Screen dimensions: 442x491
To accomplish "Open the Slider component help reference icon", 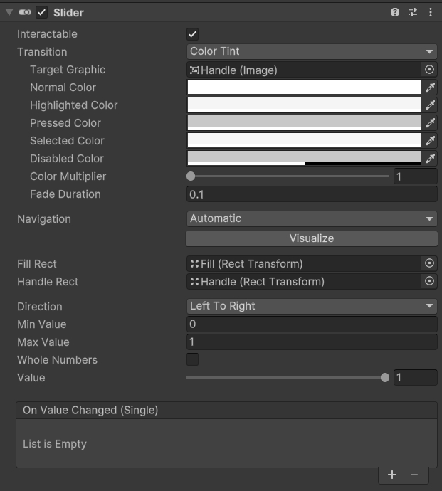I will click(x=395, y=12).
